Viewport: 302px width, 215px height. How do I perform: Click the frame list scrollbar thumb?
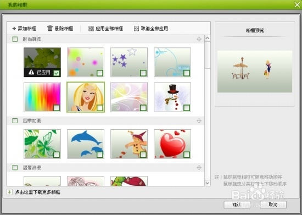click(x=208, y=55)
